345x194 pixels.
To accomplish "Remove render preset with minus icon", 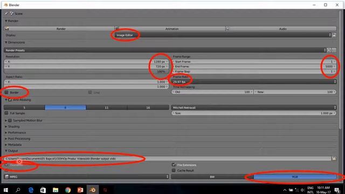I will point(334,50).
